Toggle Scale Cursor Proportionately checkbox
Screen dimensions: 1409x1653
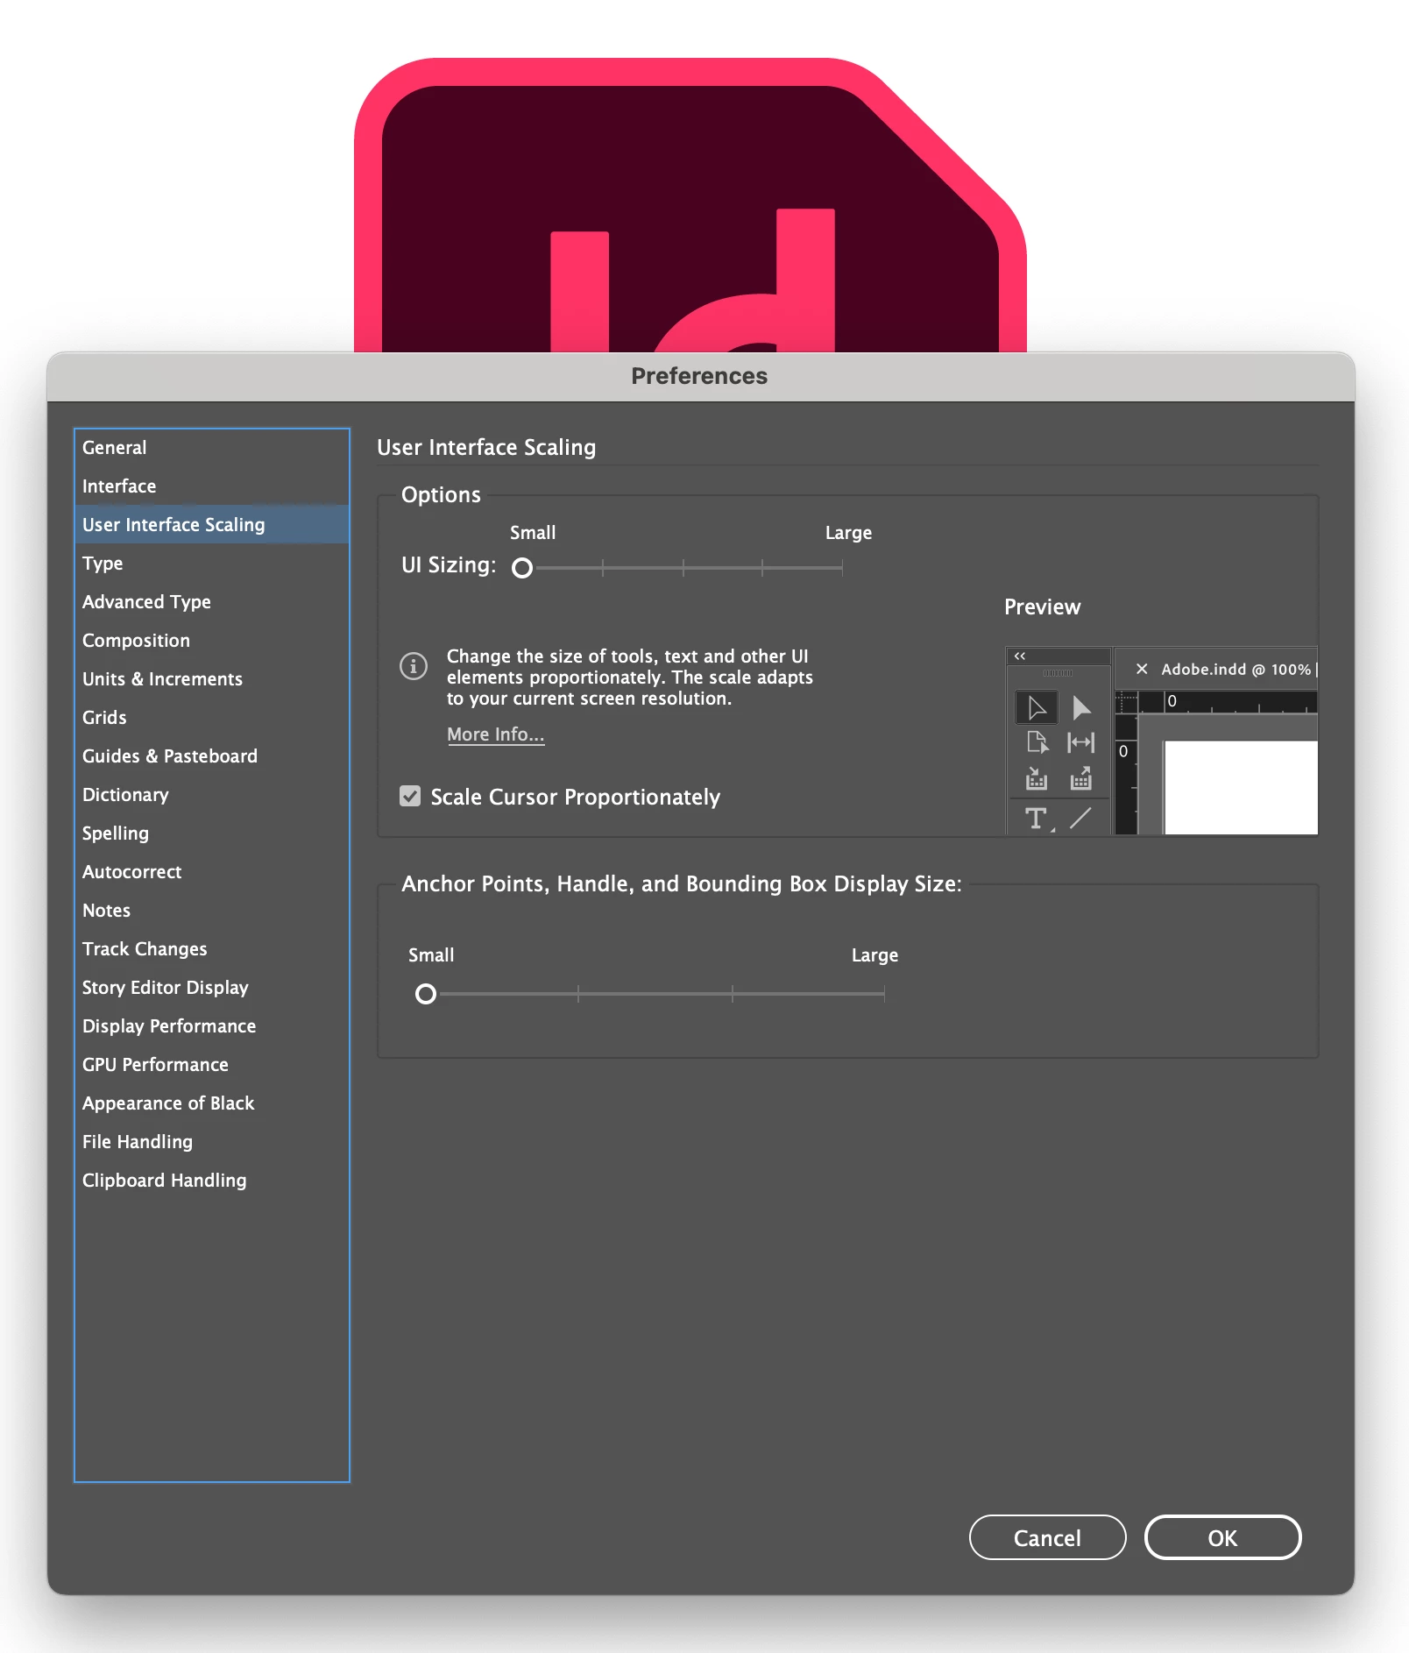tap(410, 796)
